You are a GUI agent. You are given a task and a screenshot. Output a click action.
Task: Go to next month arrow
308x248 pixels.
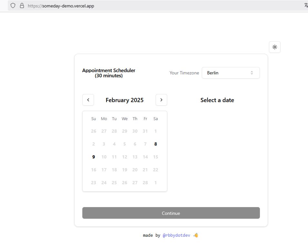(161, 100)
